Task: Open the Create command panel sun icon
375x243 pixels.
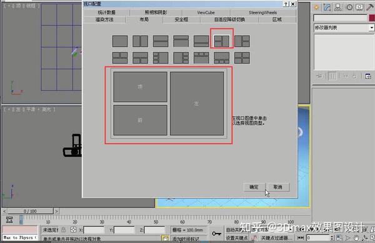Action: pos(316,7)
